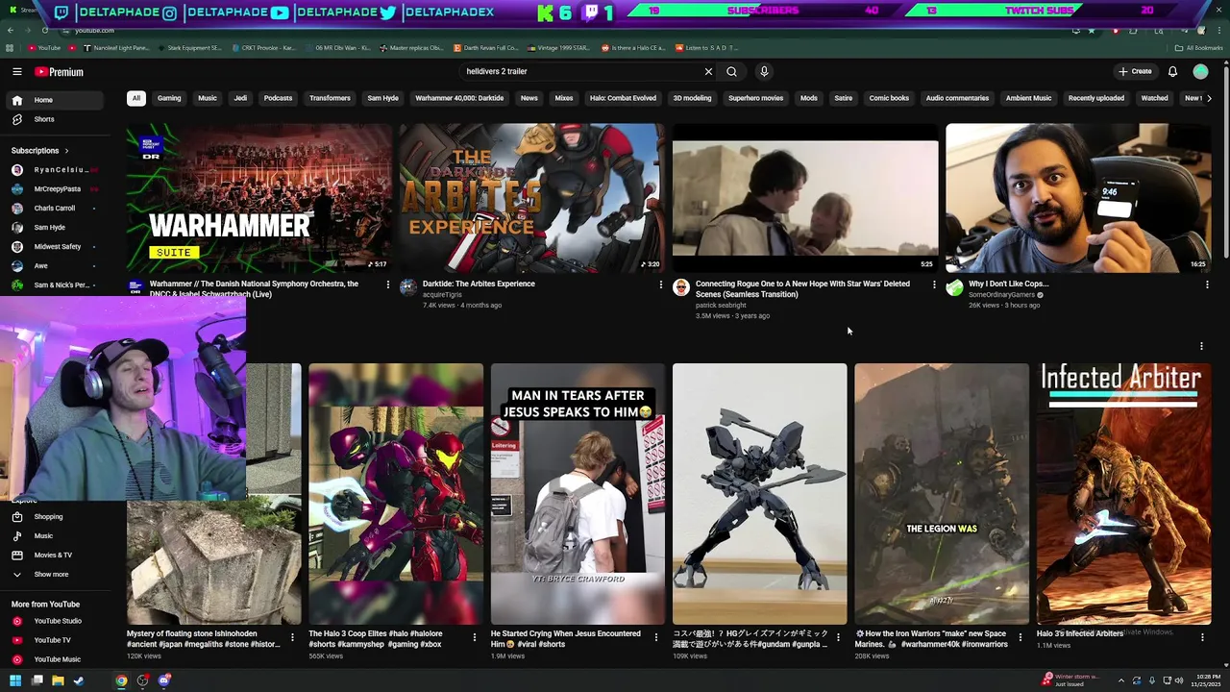Open the Windows Start menu

tap(15, 680)
